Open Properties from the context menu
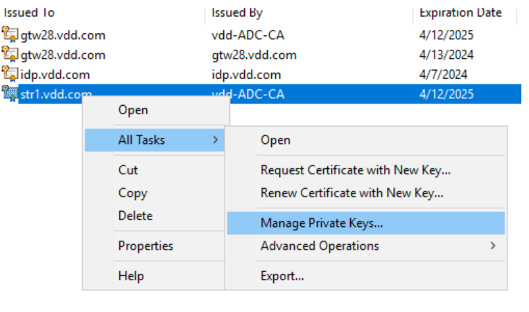 point(146,246)
